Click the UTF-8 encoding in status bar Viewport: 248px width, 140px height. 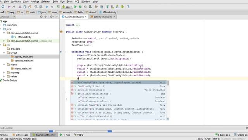pyautogui.click(x=217, y=138)
